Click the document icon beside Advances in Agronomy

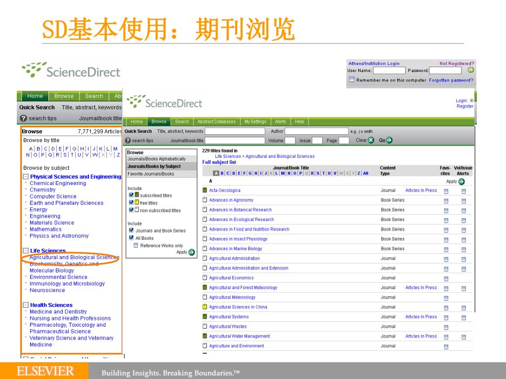(205, 200)
